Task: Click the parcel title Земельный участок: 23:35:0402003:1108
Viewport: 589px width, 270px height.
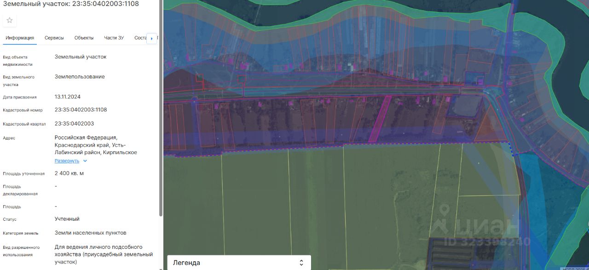Action: point(71,4)
